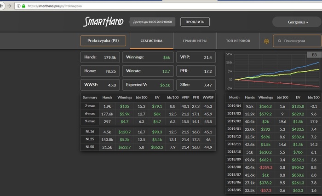Click the Expected V $6.1k stat box
Image resolution: width=322 pixels, height=196 pixels.
(148, 85)
